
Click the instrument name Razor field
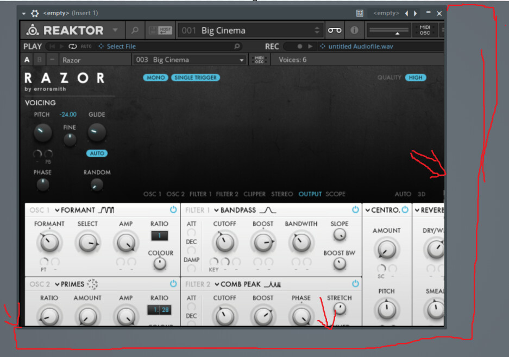(x=95, y=60)
